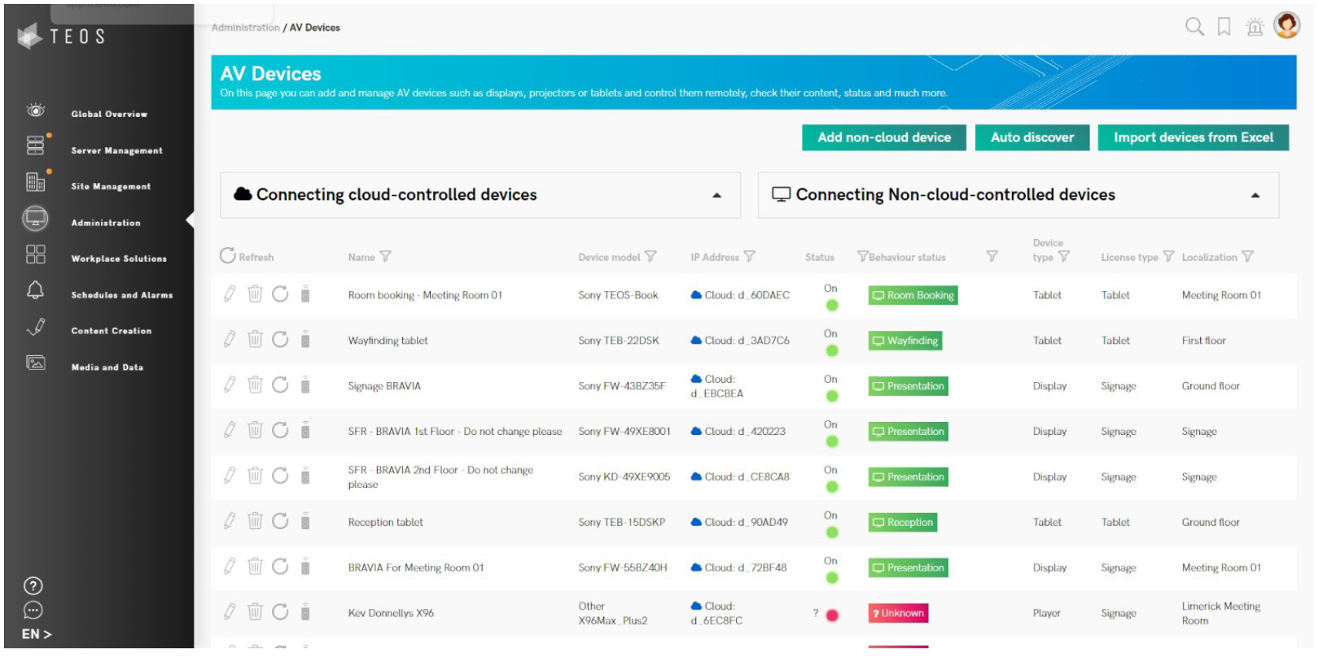This screenshot has height=656, width=1318.
Task: Open the help question mark icon
Action: click(x=33, y=586)
